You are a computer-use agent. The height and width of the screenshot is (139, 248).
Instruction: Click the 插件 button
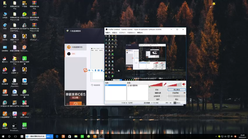tap(158, 99)
